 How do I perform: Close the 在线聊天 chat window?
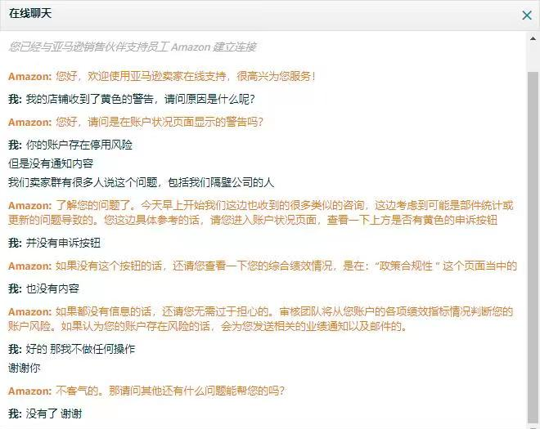click(527, 16)
